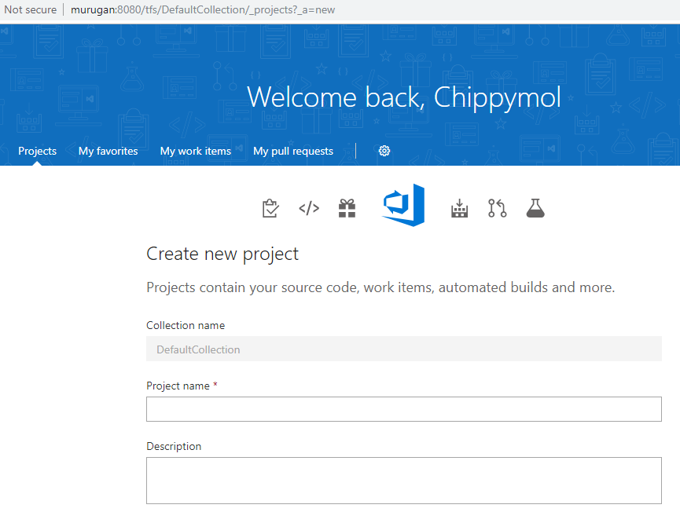Click the Description label
The height and width of the screenshot is (512, 680).
174,447
